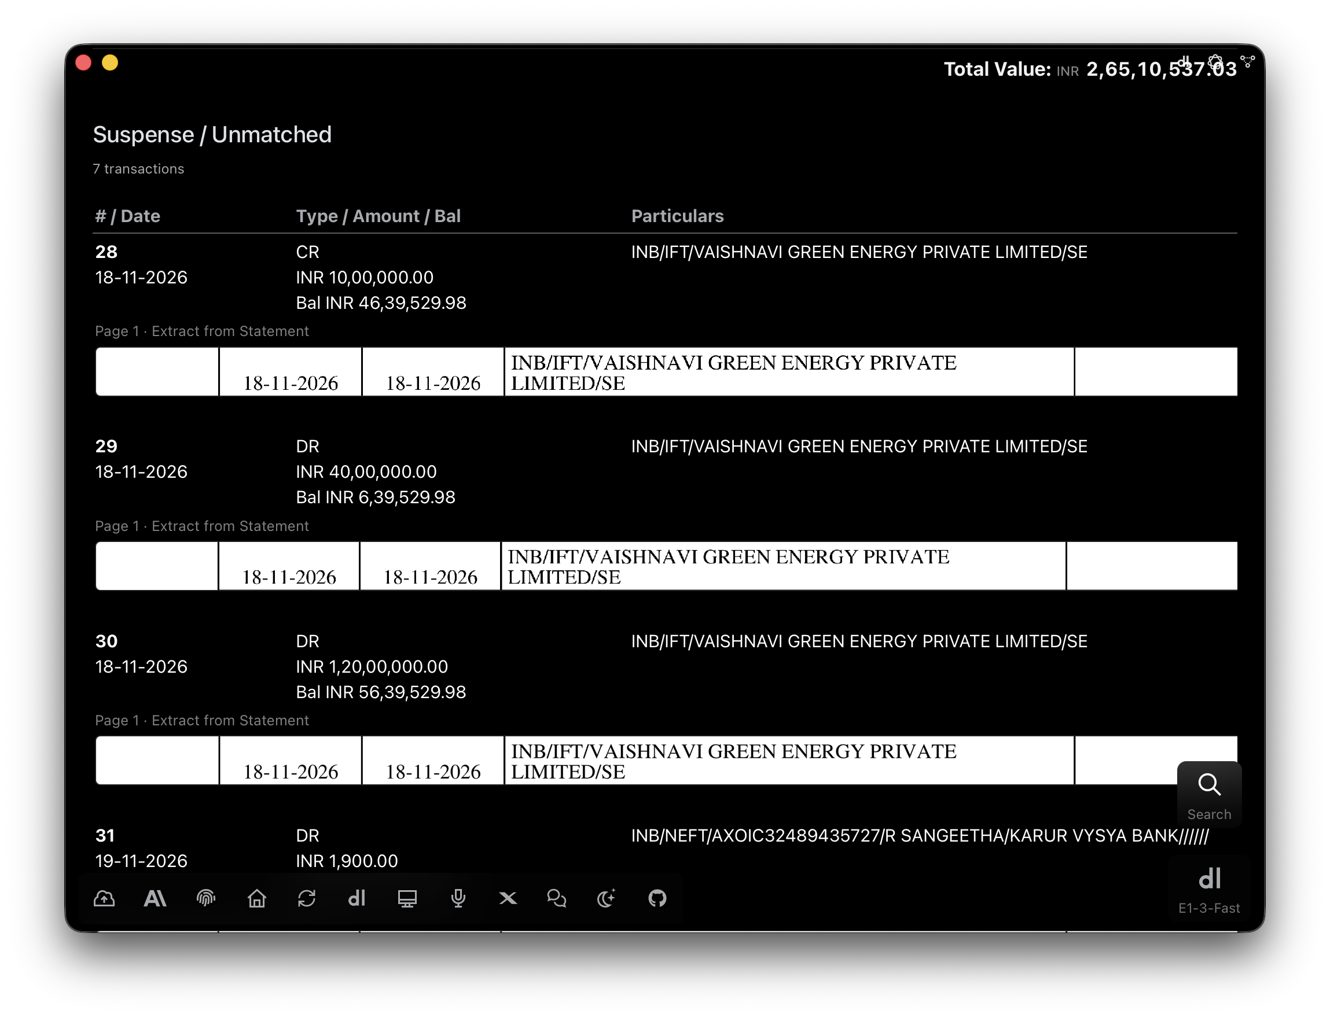Click amount 'INR 1,20,00,000.00'
Image resolution: width=1330 pixels, height=1018 pixels.
click(x=372, y=666)
